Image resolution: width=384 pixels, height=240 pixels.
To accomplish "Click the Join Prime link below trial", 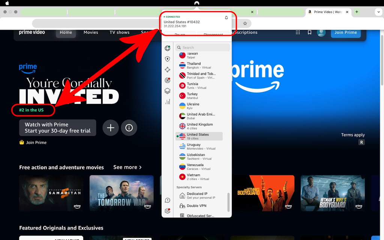I will point(36,142).
